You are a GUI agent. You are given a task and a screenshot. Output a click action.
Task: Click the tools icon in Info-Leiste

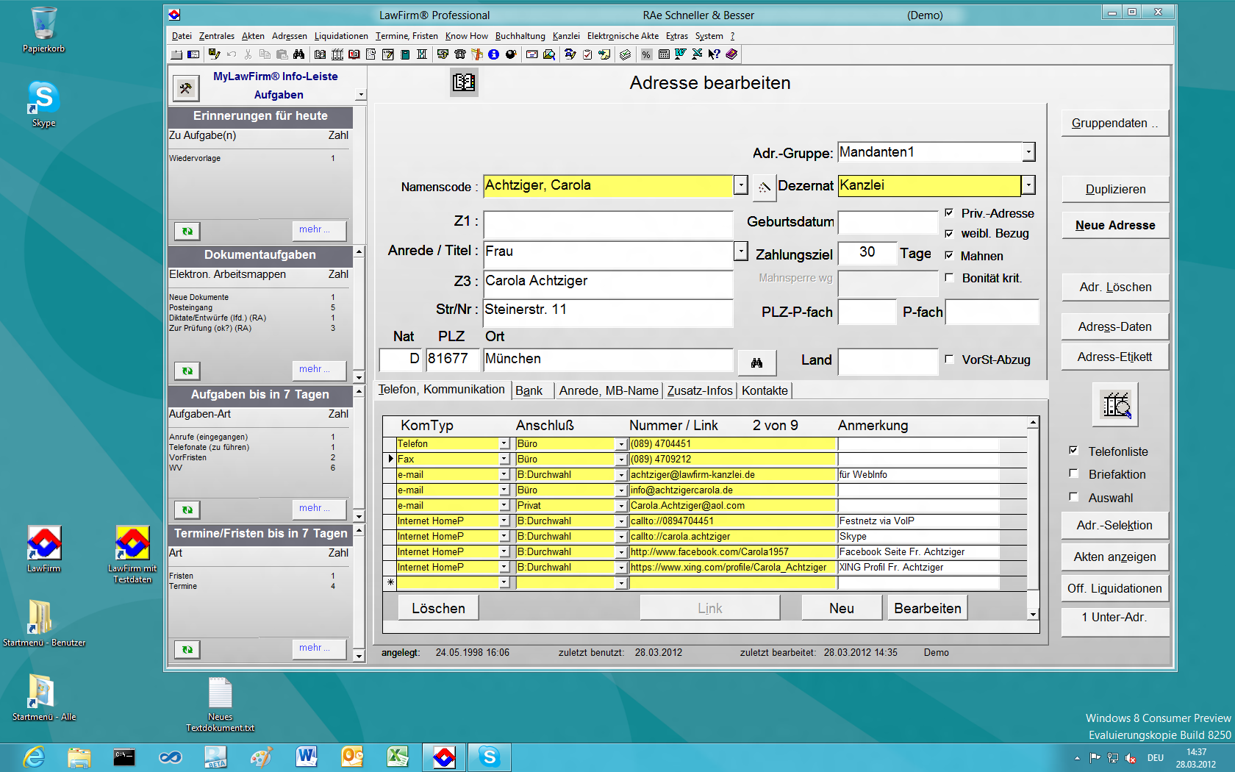tap(186, 88)
